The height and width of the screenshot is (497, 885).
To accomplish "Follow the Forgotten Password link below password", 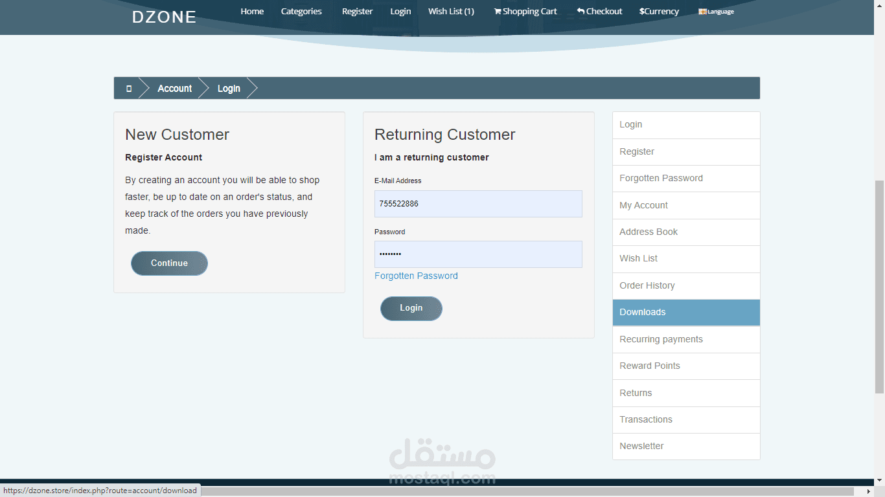I will tap(416, 276).
